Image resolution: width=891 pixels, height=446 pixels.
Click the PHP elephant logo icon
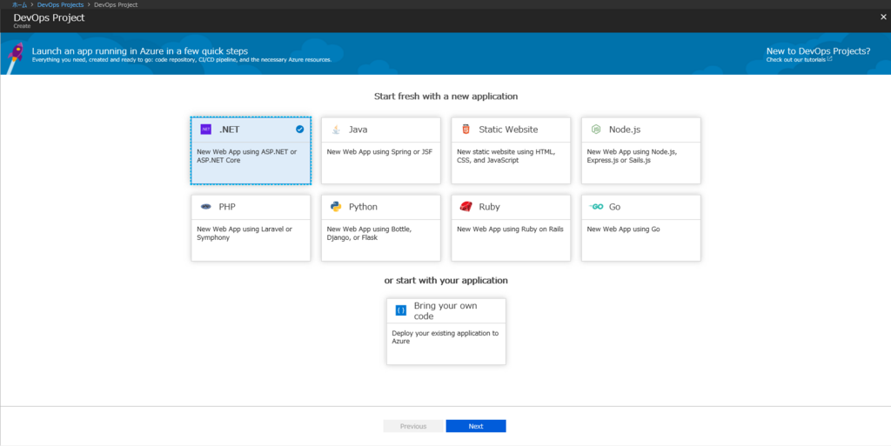205,207
